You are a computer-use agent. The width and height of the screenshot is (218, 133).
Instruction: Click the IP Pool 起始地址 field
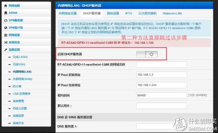click(x=162, y=75)
